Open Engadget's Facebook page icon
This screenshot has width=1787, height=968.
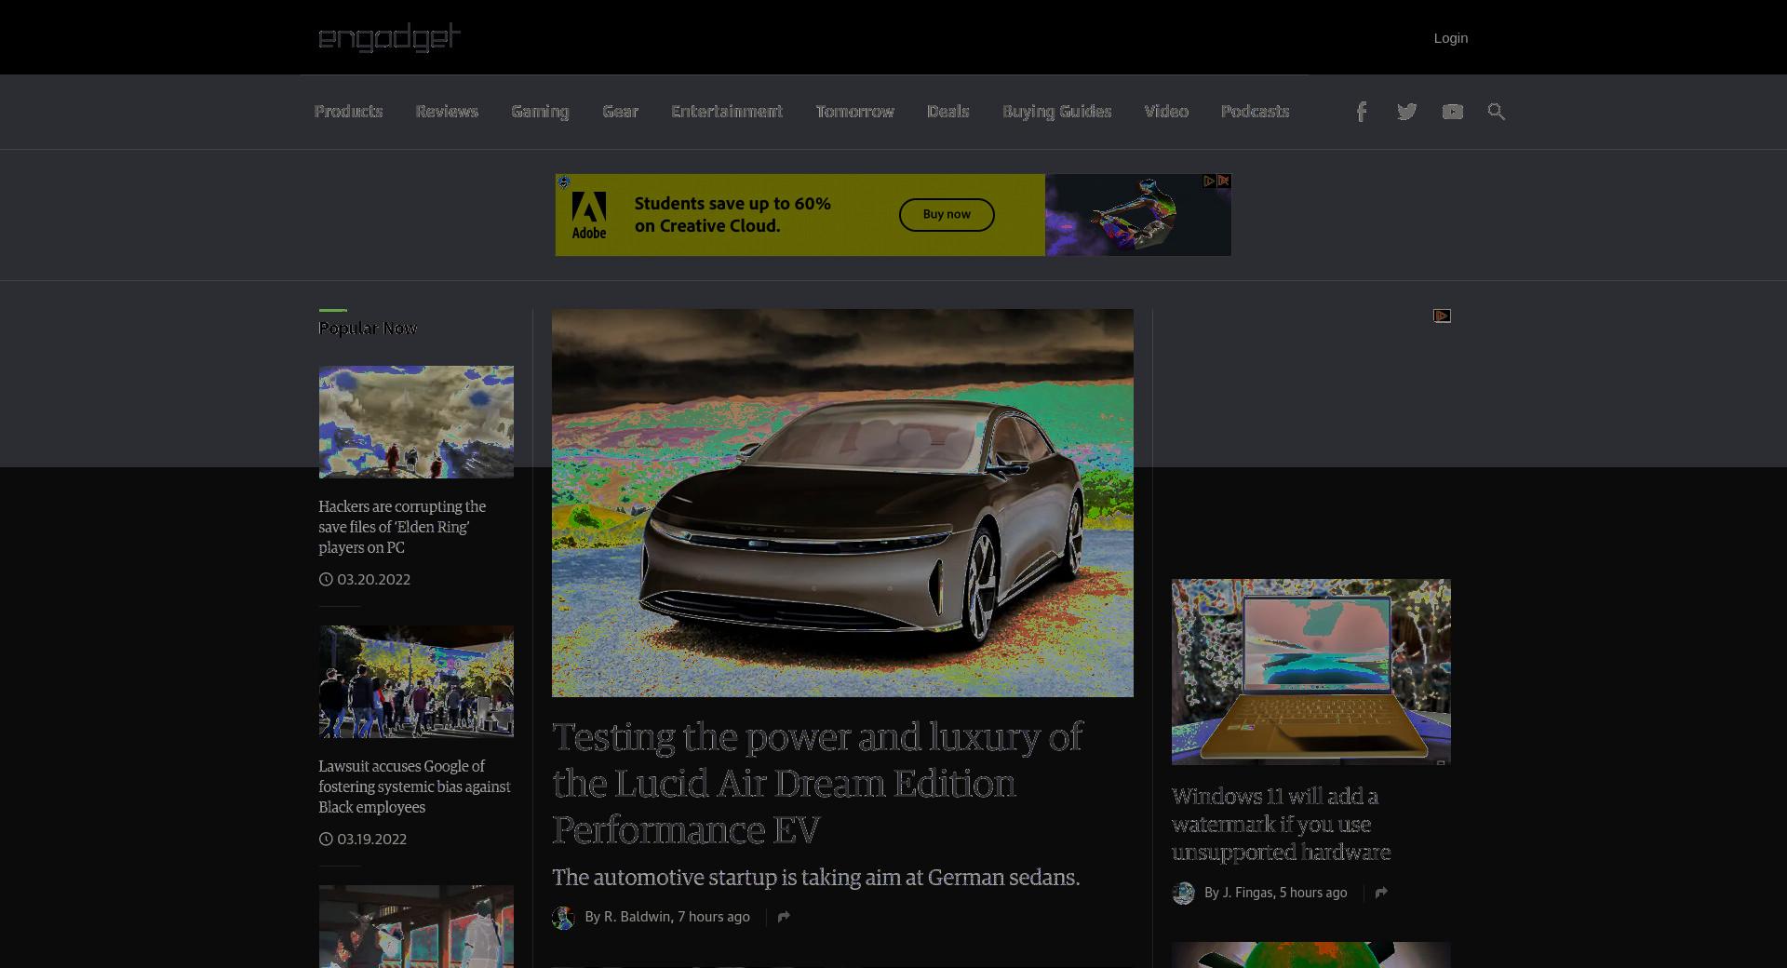tap(1361, 112)
